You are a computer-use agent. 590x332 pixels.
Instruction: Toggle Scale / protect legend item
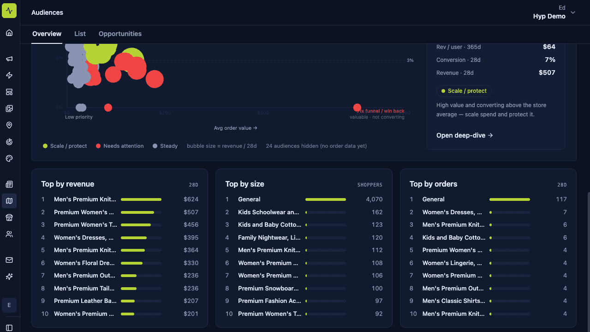pyautogui.click(x=65, y=146)
